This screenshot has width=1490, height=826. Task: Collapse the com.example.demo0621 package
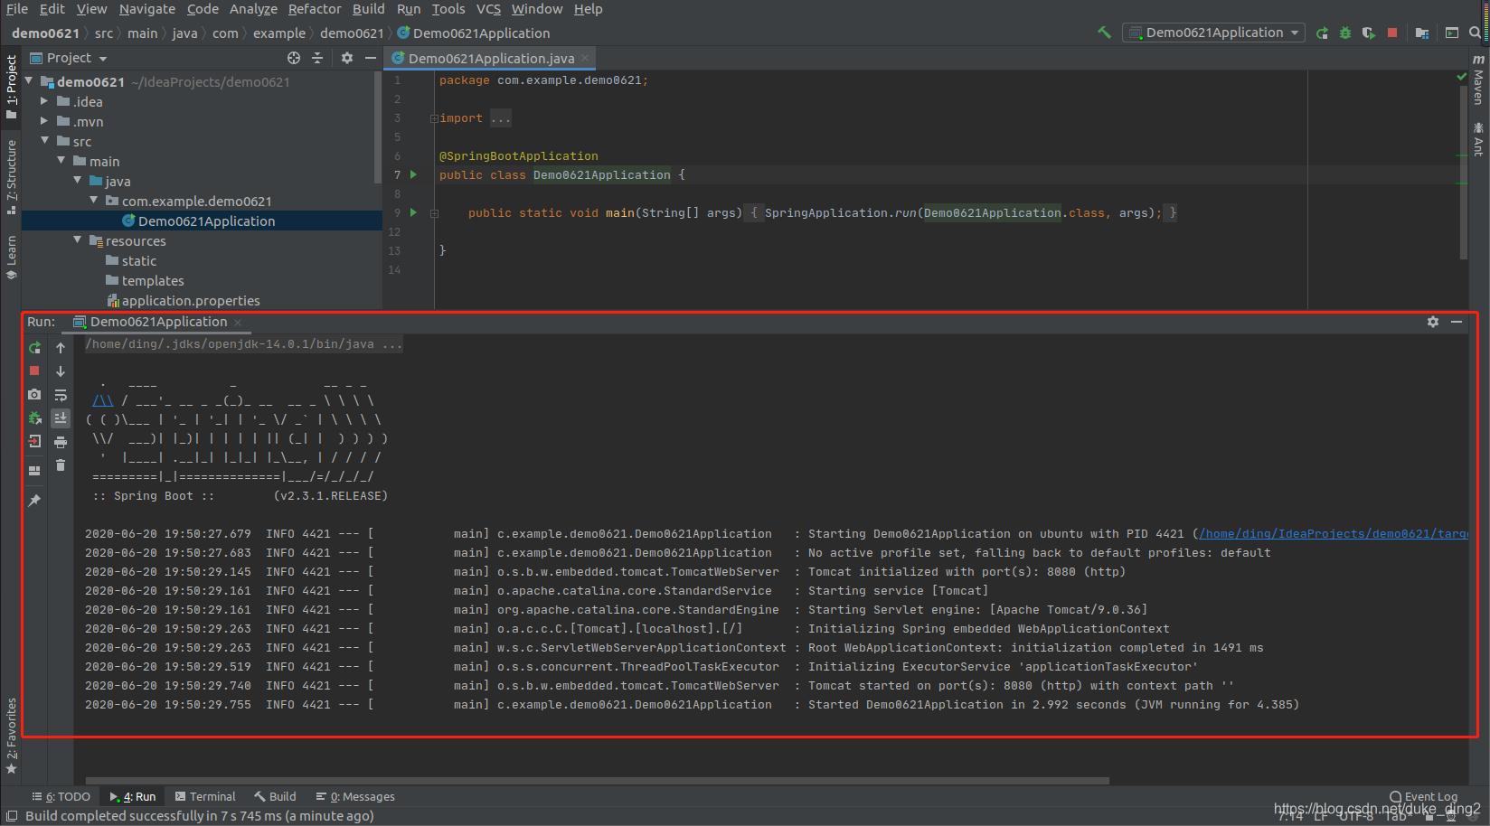pyautogui.click(x=94, y=201)
